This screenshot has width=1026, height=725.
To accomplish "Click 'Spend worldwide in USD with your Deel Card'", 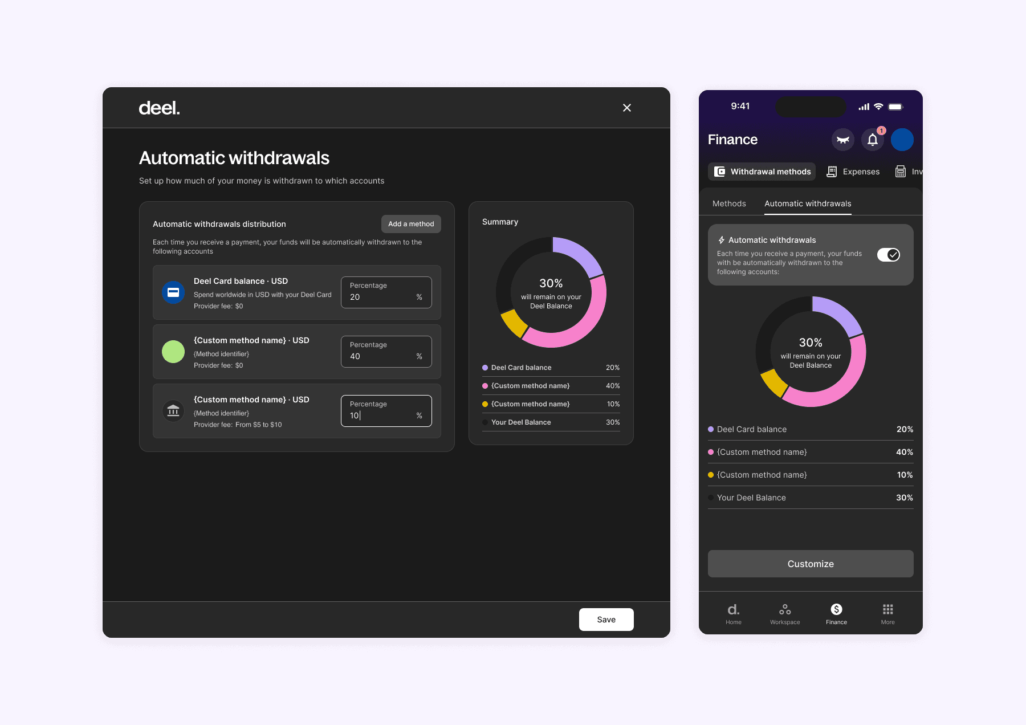I will coord(262,295).
